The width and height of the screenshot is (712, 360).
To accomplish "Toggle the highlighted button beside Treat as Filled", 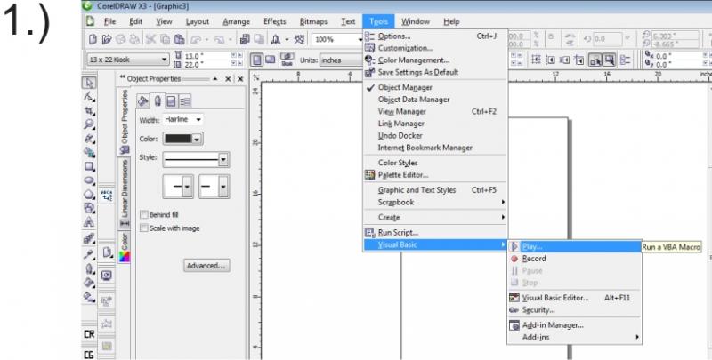I will click(x=595, y=60).
